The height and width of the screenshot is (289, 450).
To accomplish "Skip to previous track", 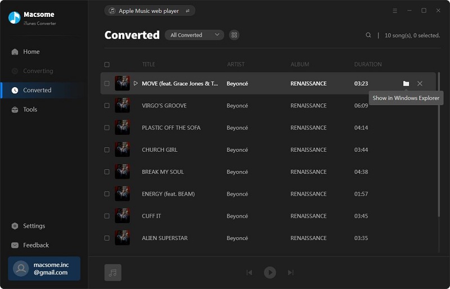I will (249, 272).
